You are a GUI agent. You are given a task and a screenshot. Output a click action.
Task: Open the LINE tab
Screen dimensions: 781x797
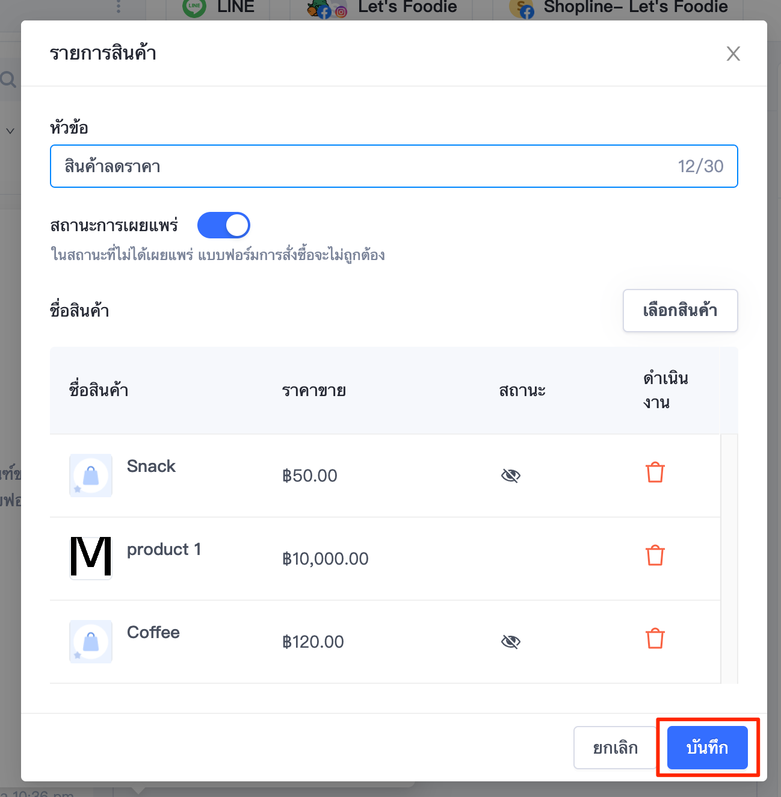click(220, 8)
